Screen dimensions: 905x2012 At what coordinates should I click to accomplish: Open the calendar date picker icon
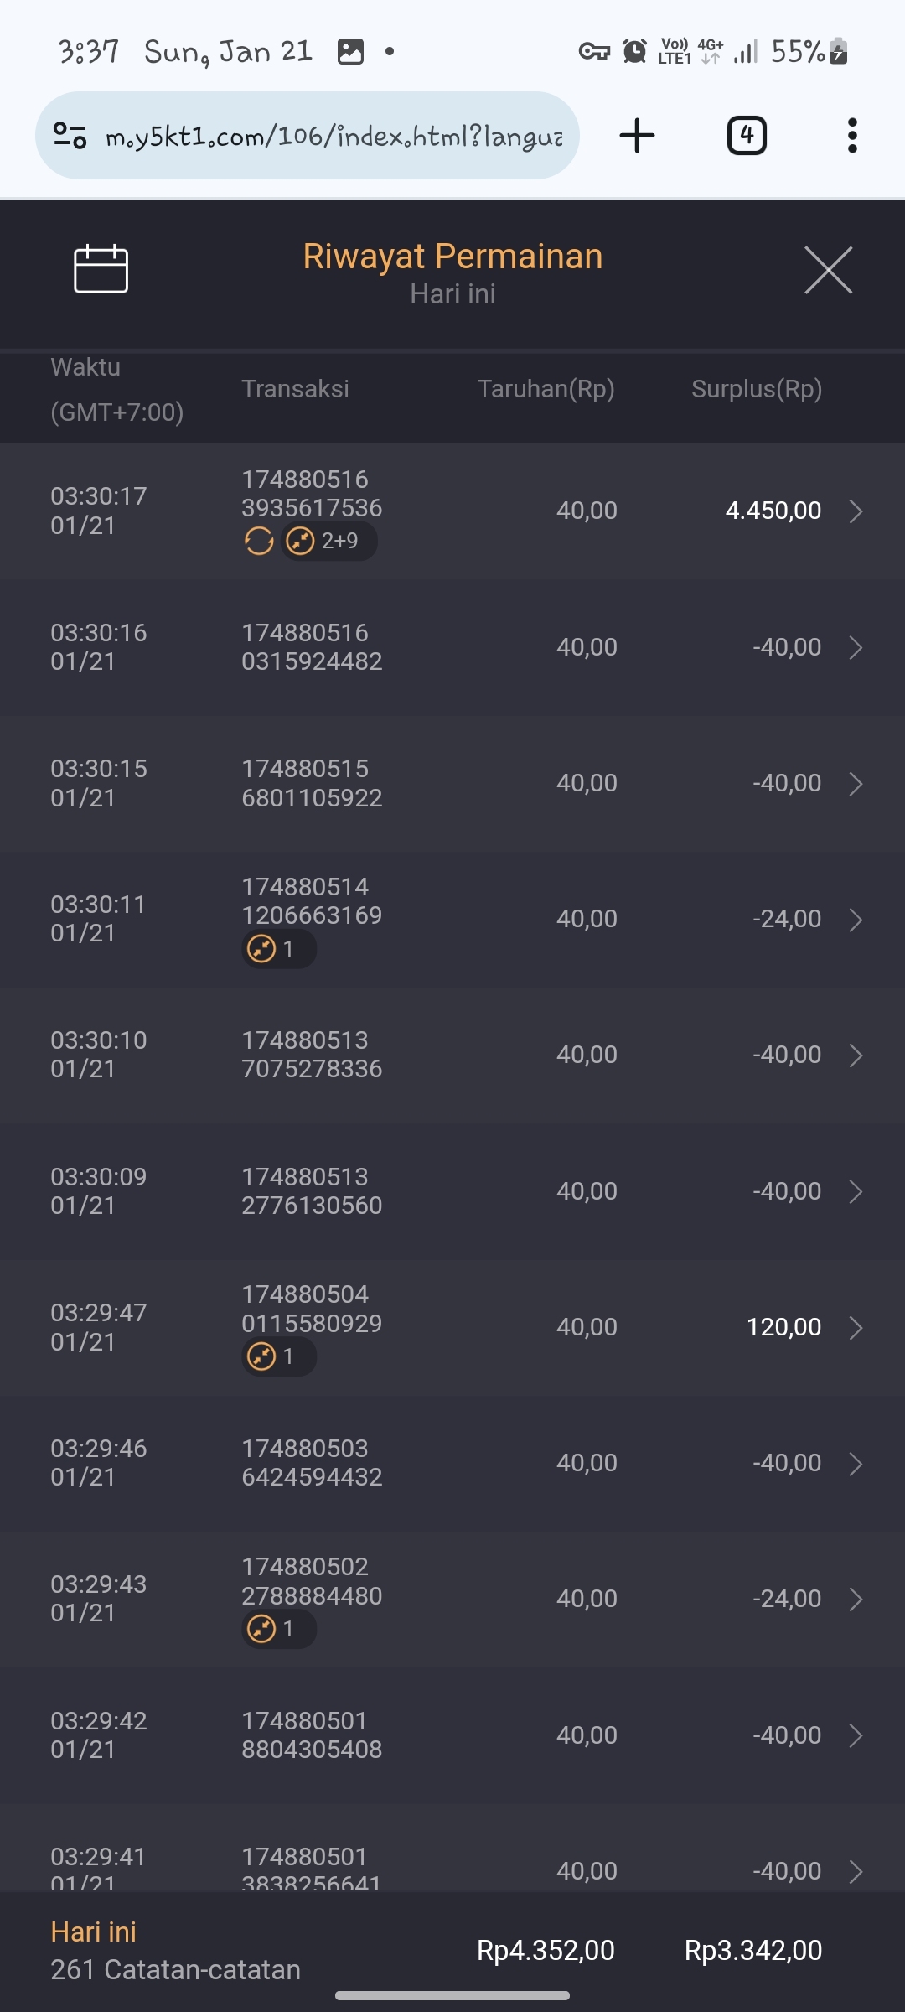point(101,269)
